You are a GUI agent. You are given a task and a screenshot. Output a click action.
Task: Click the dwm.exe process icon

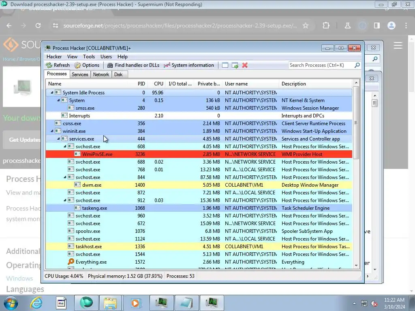click(x=77, y=185)
